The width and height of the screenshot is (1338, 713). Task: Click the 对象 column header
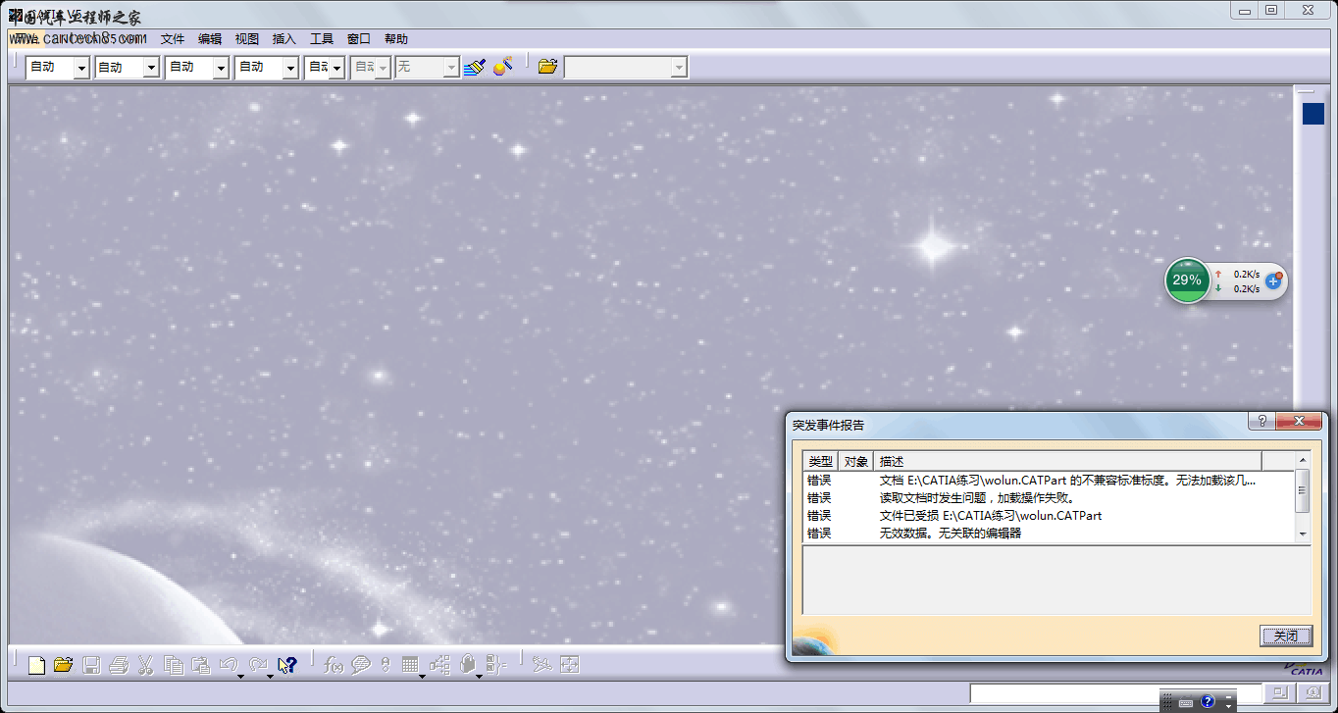click(856, 461)
